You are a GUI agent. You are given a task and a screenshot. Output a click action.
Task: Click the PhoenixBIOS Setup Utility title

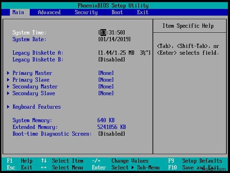coord(113,6)
